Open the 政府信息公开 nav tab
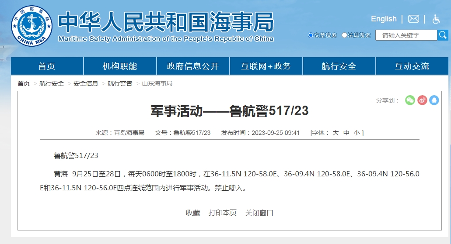This screenshot has width=451, height=244. point(193,66)
